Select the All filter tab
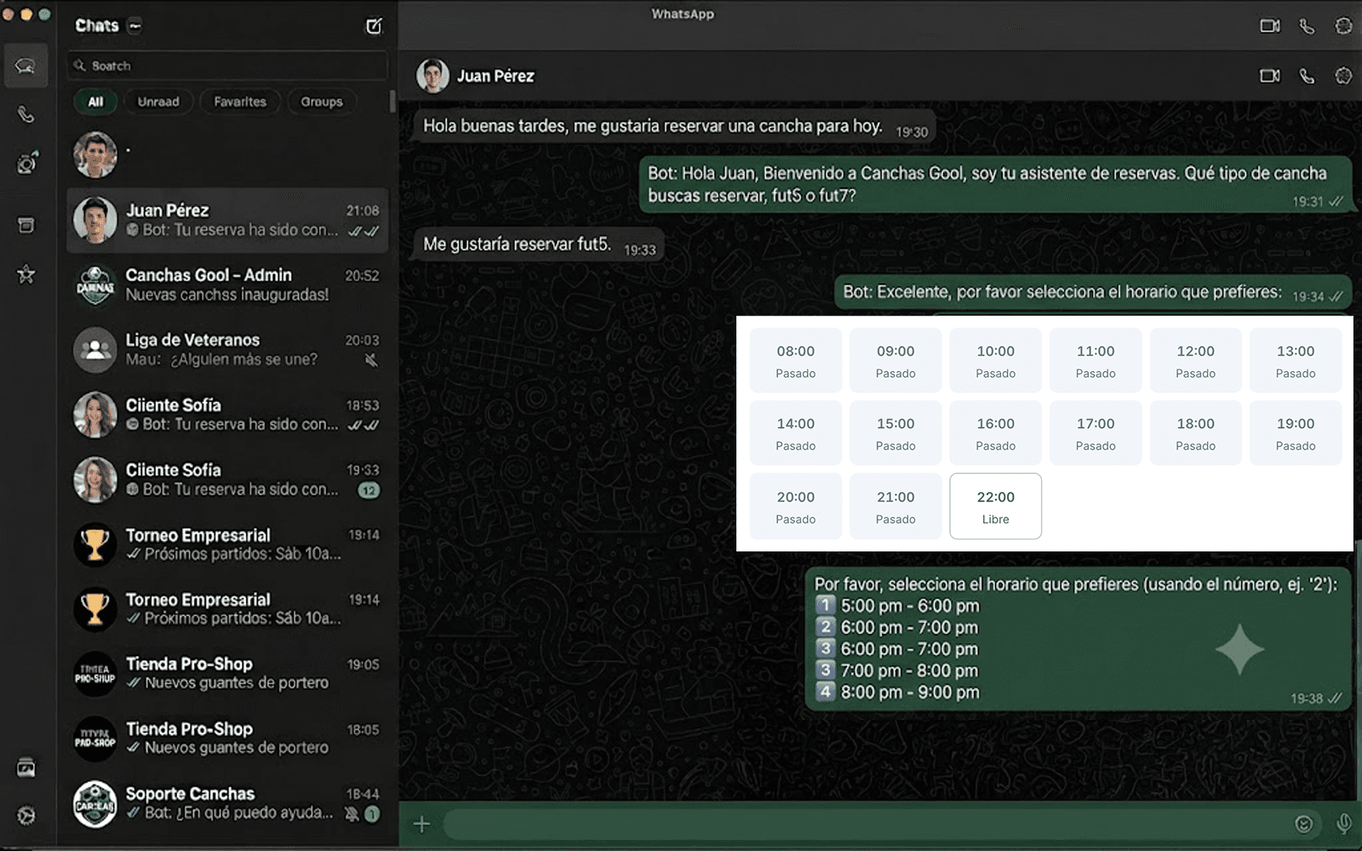The height and width of the screenshot is (851, 1362). click(95, 101)
